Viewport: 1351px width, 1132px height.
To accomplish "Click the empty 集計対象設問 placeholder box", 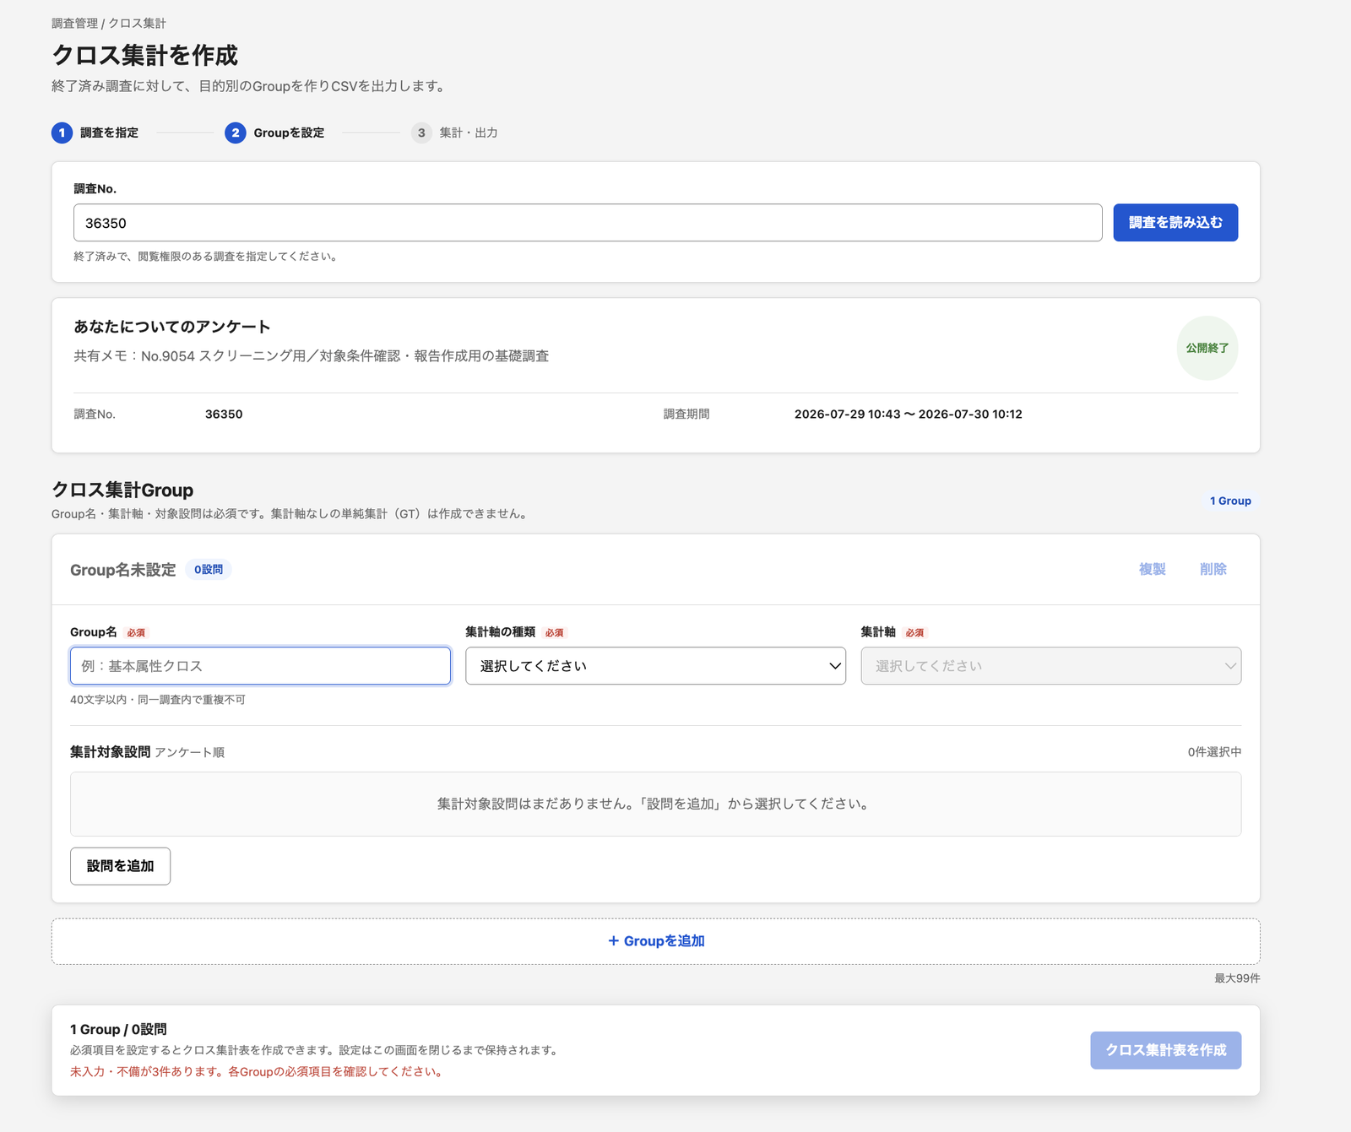I will click(x=656, y=804).
